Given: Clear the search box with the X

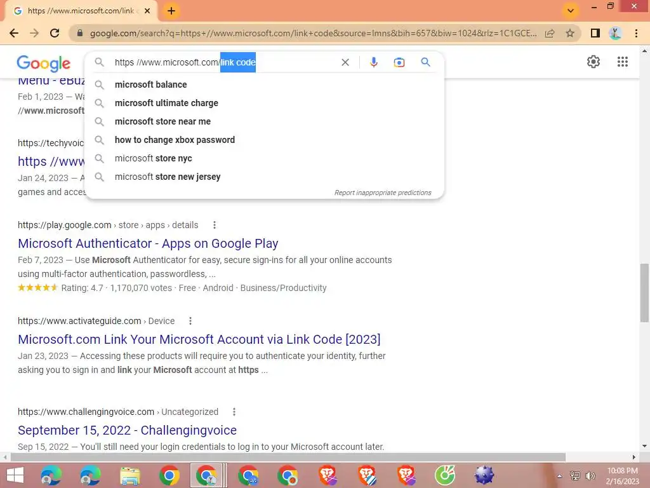Looking at the screenshot, I should point(345,62).
